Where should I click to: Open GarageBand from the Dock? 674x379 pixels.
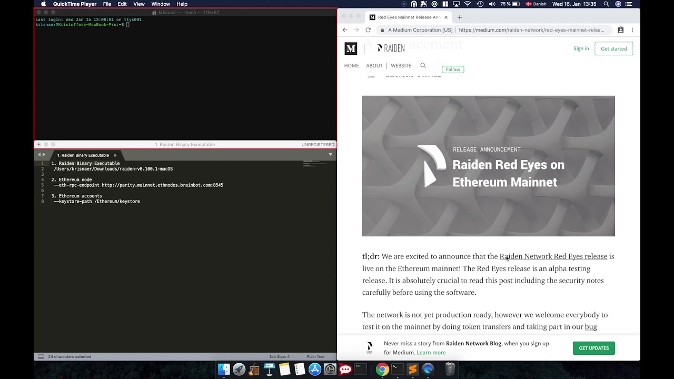(254, 370)
